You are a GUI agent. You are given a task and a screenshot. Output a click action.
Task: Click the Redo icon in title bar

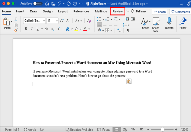tap(69, 4)
